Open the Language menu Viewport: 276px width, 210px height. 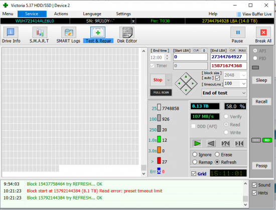pyautogui.click(x=92, y=14)
